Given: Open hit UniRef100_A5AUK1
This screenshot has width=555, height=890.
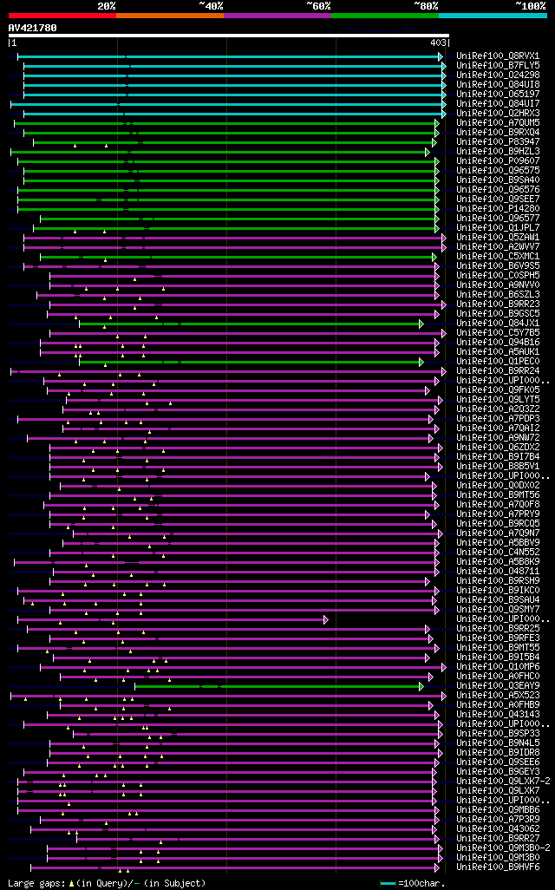Looking at the screenshot, I should (x=498, y=352).
